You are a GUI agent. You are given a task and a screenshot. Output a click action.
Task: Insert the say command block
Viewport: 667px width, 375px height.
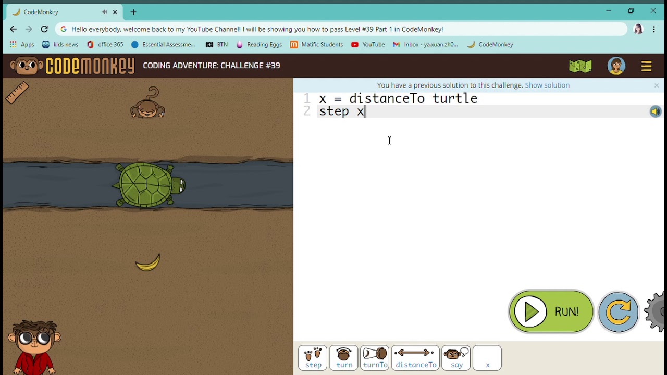tap(456, 358)
